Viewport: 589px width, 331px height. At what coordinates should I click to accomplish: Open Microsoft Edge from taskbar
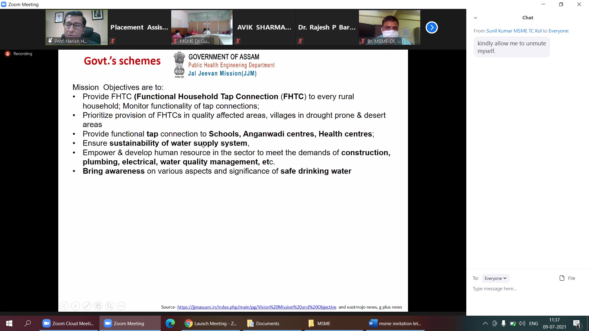coord(170,323)
